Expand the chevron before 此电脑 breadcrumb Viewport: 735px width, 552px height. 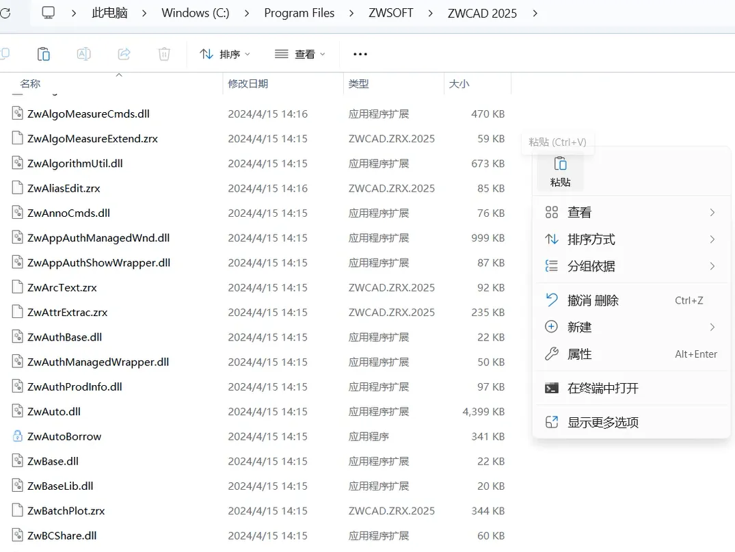[74, 13]
